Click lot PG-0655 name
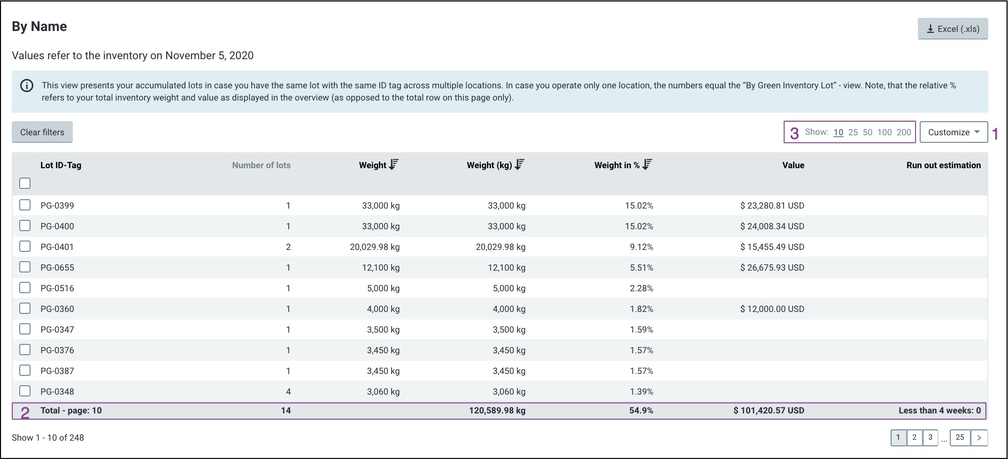 coord(57,268)
